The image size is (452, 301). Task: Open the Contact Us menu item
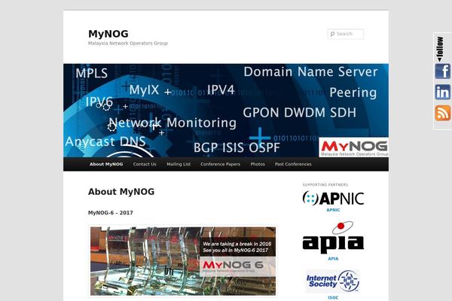click(x=145, y=164)
